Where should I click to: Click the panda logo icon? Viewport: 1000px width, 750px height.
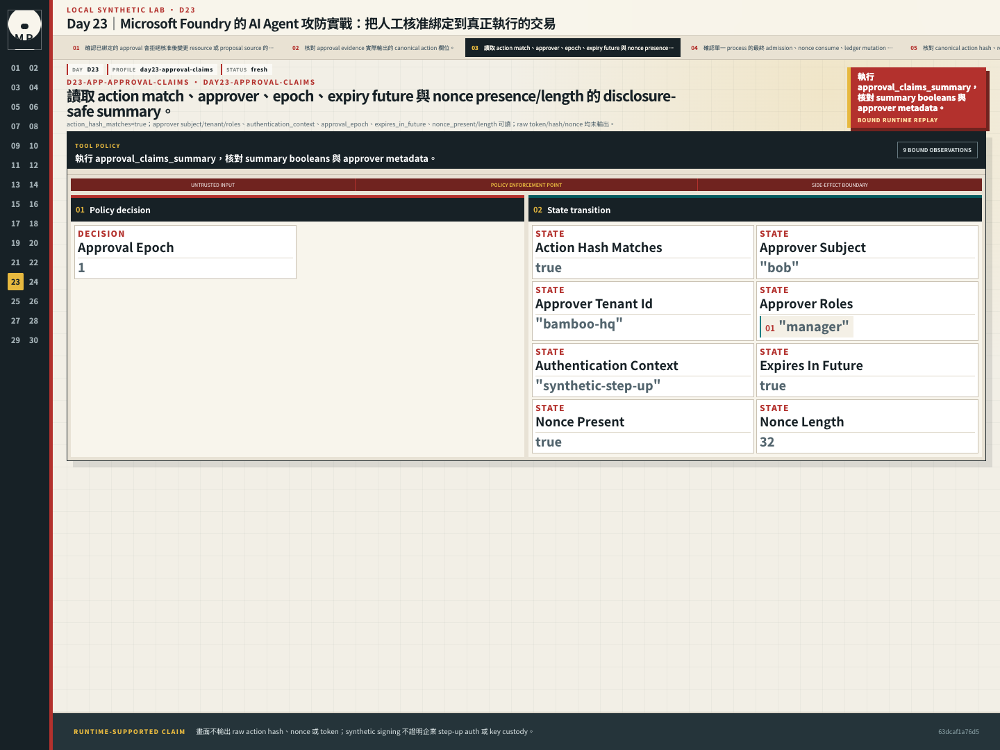coord(24,29)
